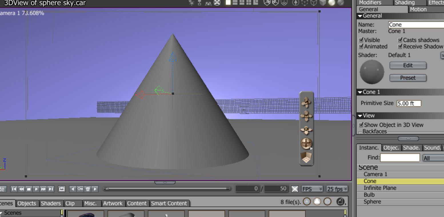Collapse the Cone 1 section
The width and height of the screenshot is (444, 217).
pyautogui.click(x=360, y=92)
